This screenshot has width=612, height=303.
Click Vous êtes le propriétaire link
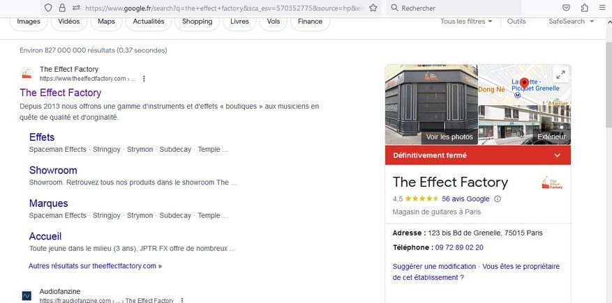(476, 272)
